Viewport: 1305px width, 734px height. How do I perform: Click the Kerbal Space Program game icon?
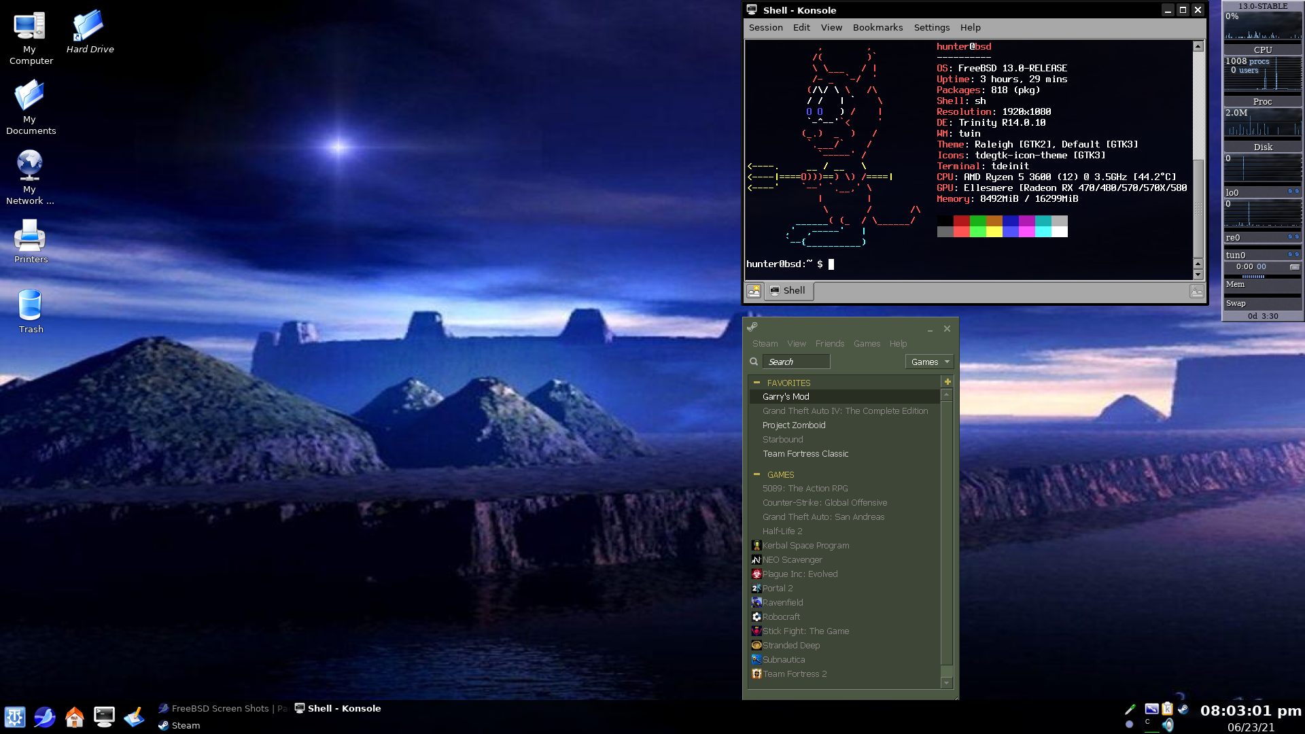coord(756,545)
